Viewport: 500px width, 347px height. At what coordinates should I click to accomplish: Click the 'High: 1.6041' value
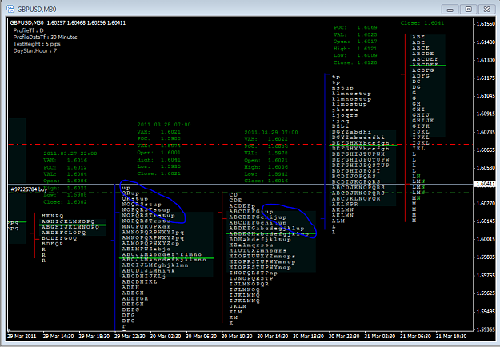[x=159, y=160]
